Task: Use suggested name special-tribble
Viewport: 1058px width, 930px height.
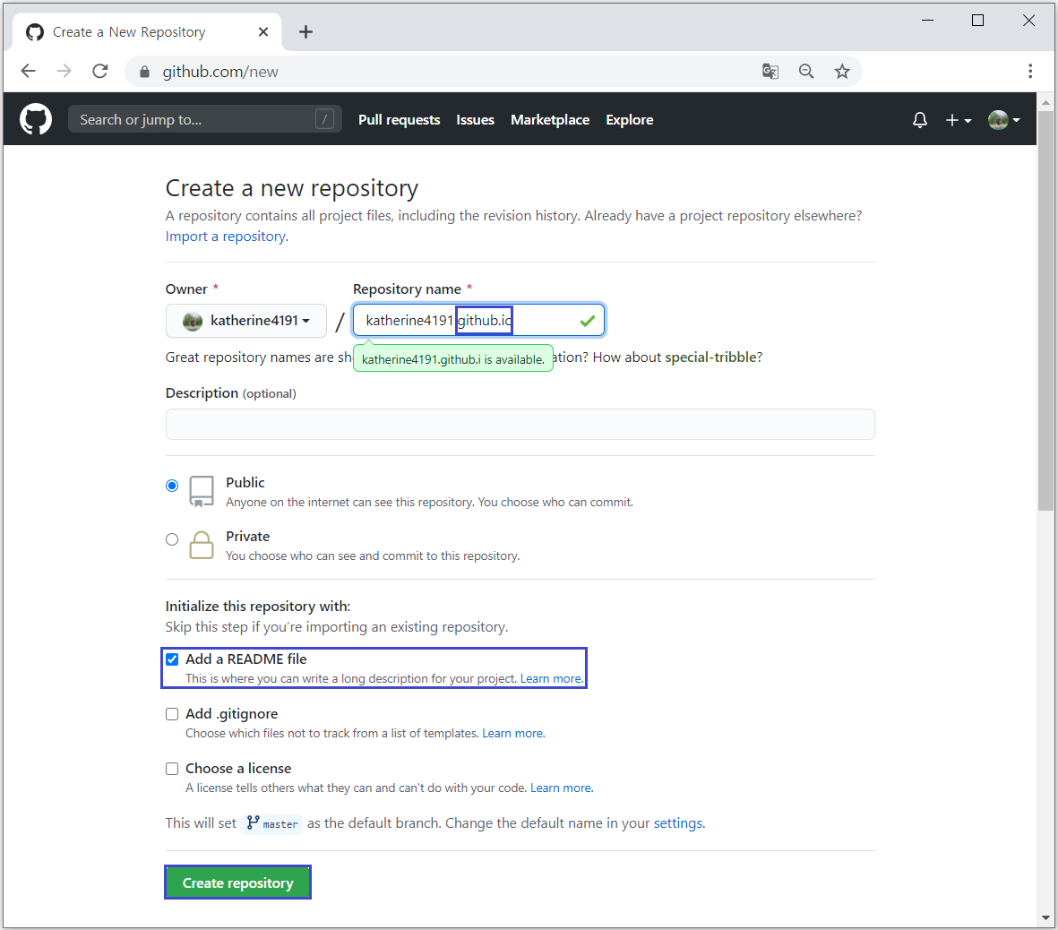Action: [710, 357]
